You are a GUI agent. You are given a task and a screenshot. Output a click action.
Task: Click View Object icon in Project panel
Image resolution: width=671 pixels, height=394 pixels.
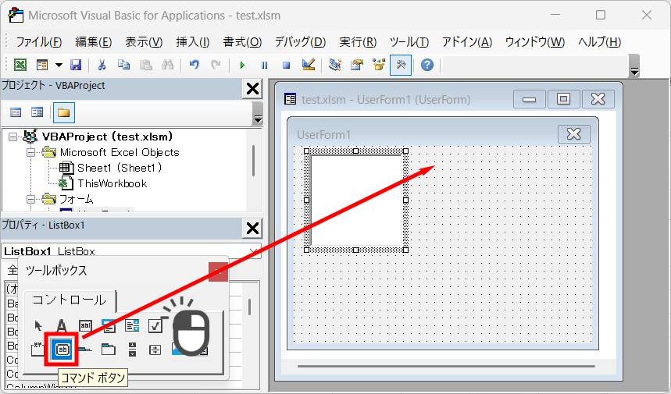point(37,112)
